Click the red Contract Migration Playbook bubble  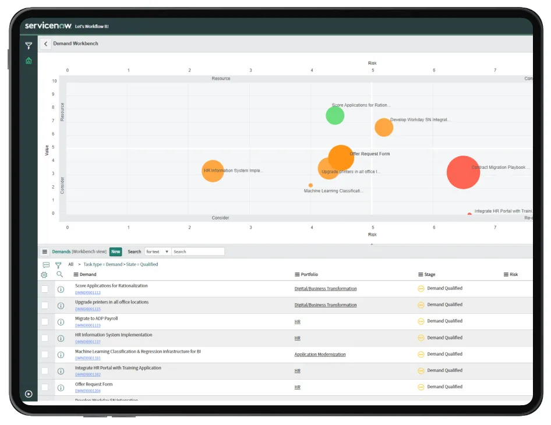click(x=463, y=172)
